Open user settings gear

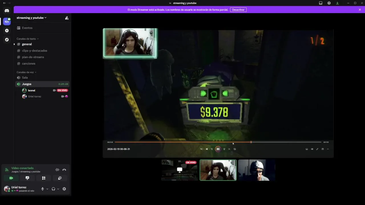coord(64,189)
